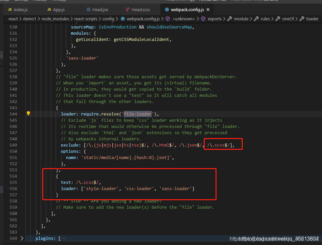The width and height of the screenshot is (322, 245).
Task: Click shouldUseSourceMap on line 530
Action: (x=169, y=27)
